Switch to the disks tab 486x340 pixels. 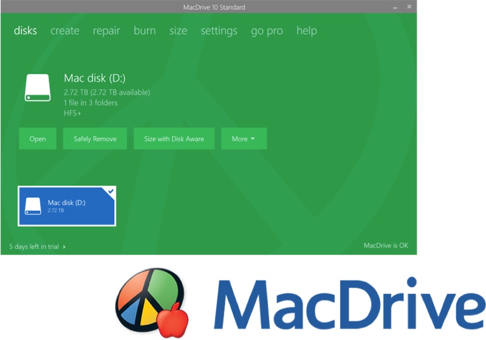25,30
